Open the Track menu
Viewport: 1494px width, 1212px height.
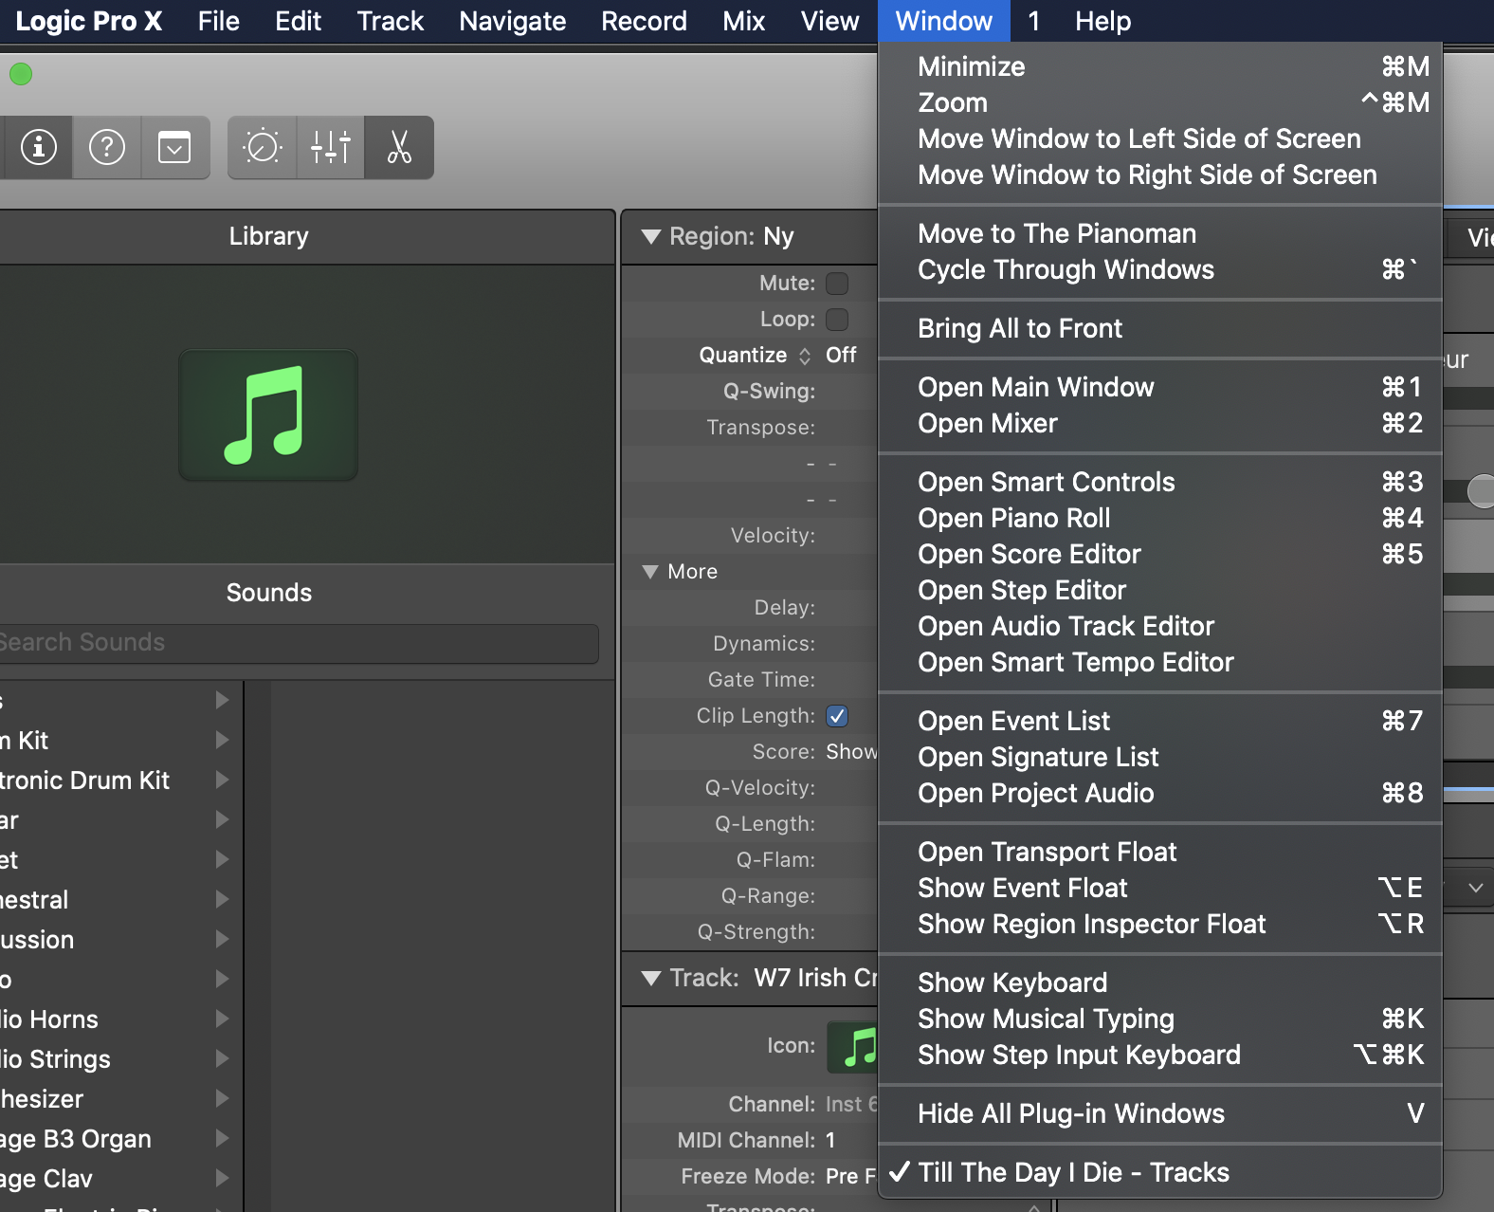[x=391, y=21]
